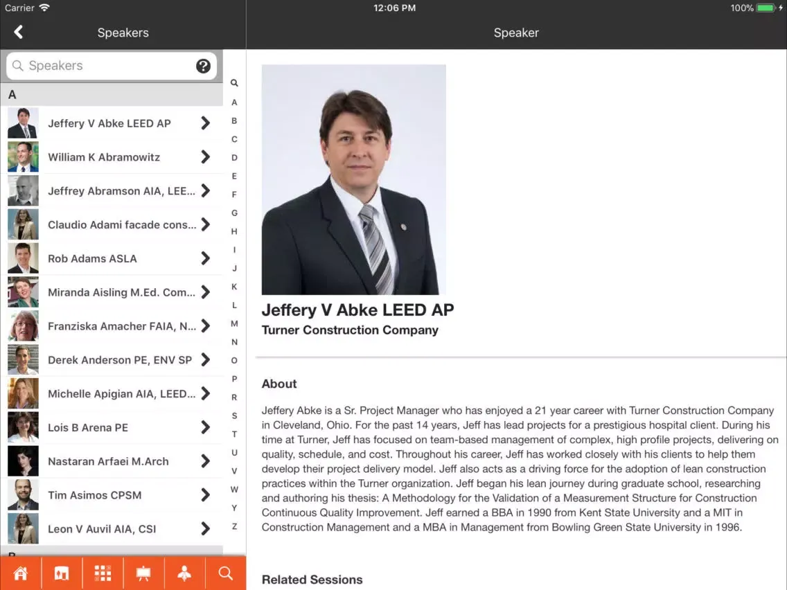Select William K Abramowitz's thumbnail photo

[x=23, y=157]
